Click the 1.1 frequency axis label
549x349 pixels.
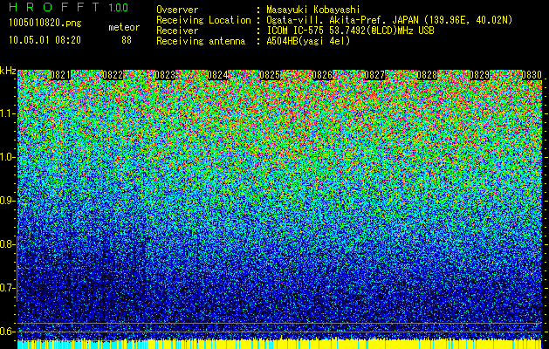coord(7,113)
